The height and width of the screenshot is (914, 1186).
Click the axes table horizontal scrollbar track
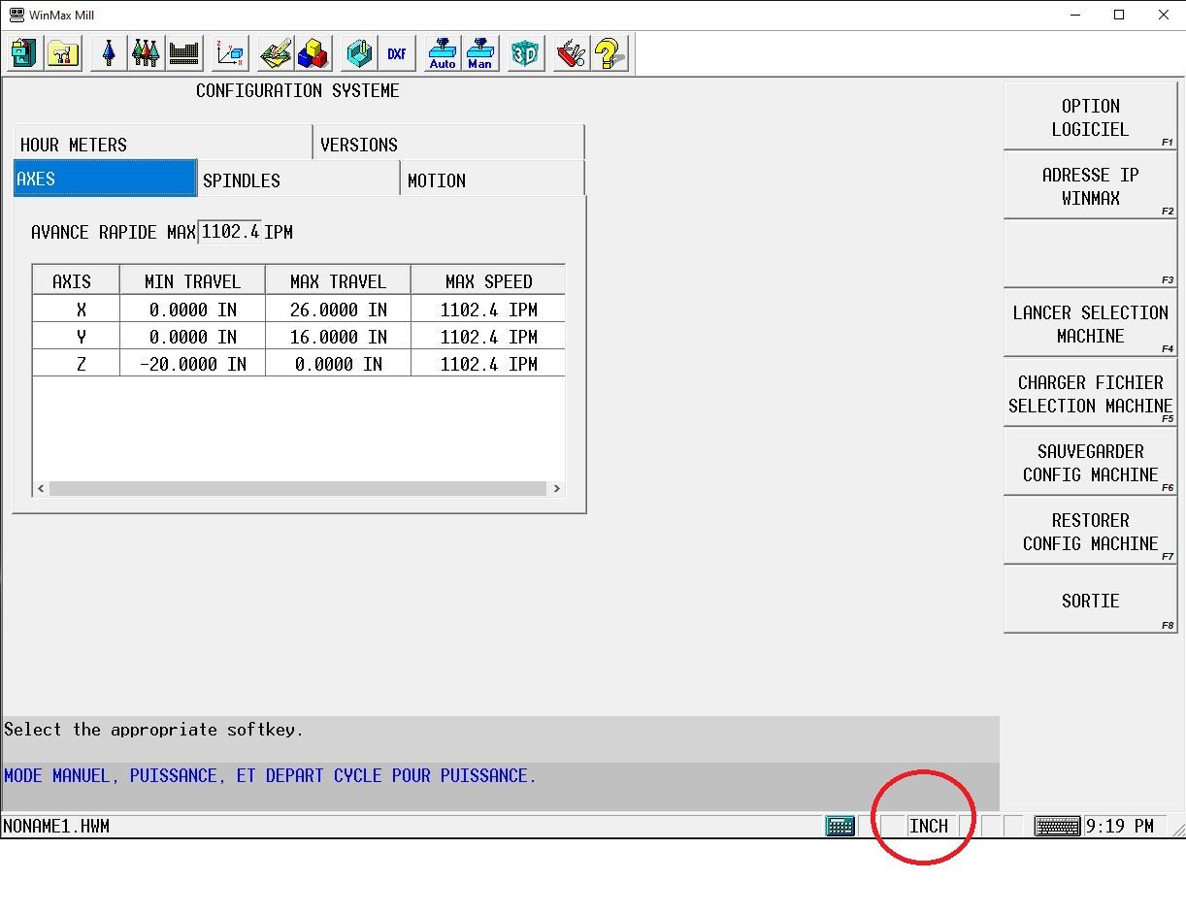298,488
